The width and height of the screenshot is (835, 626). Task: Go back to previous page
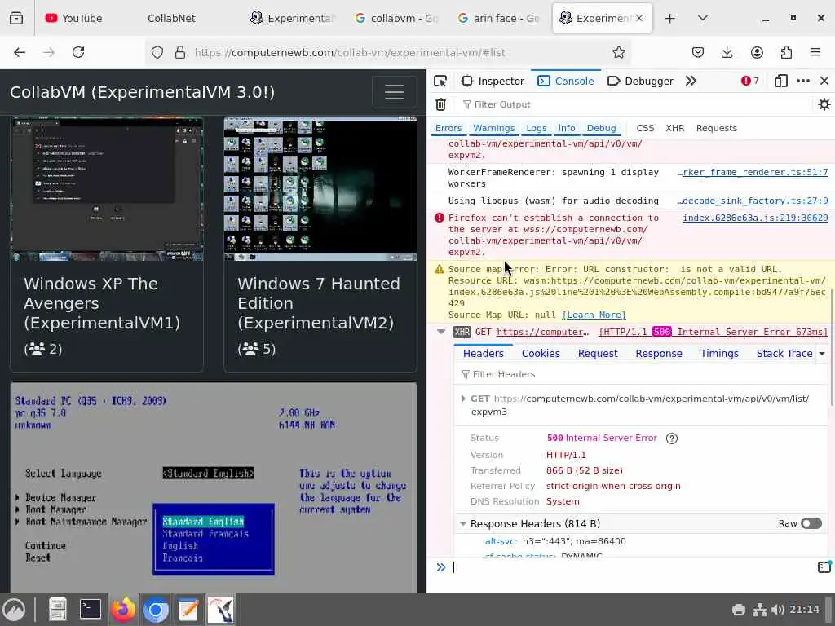(x=20, y=52)
